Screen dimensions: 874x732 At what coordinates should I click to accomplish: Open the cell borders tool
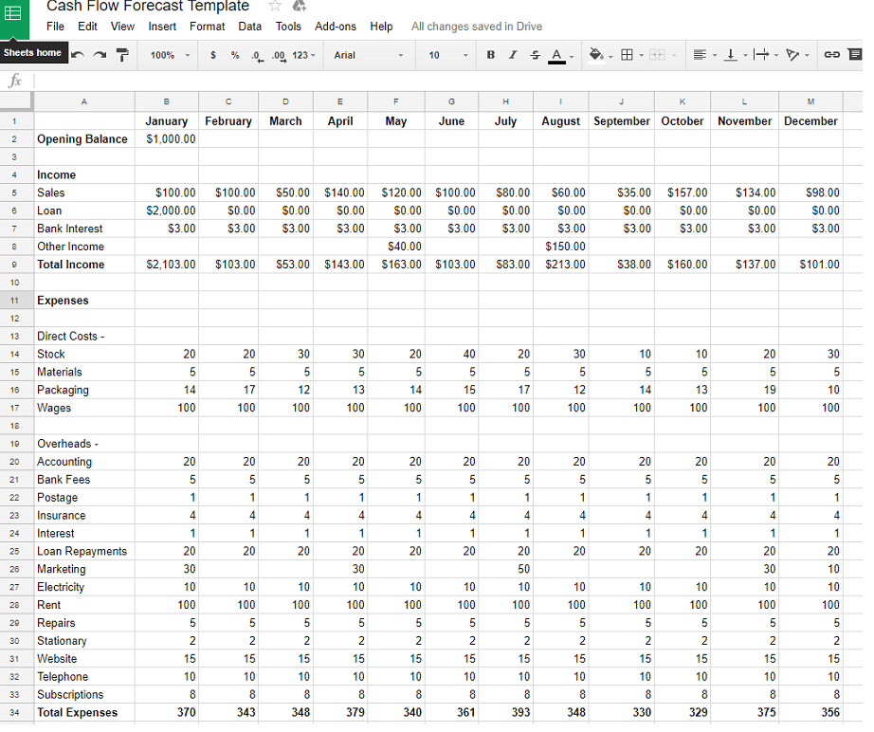coord(627,56)
